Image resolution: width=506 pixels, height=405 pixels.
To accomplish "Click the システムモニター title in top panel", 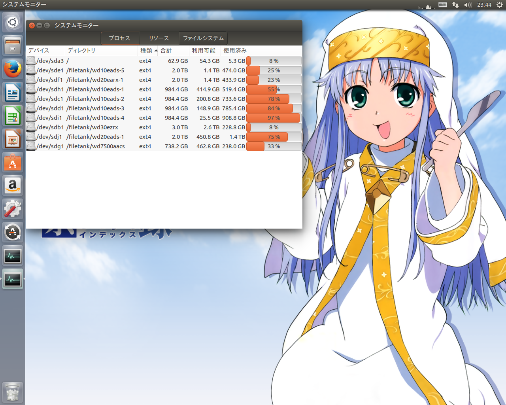I will 25,4.
